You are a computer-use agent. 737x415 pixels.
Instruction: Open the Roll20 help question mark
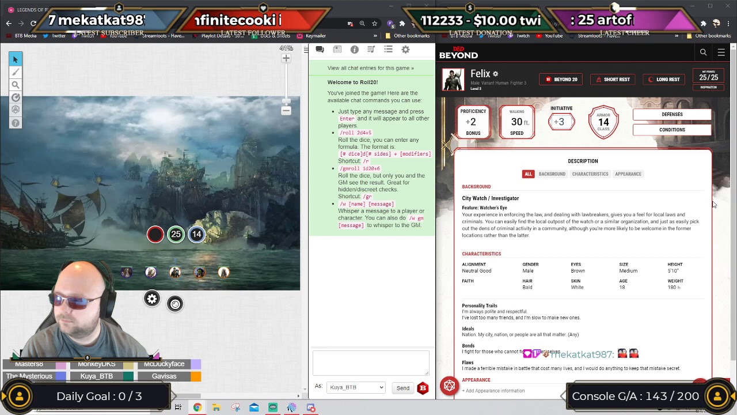pos(16,123)
